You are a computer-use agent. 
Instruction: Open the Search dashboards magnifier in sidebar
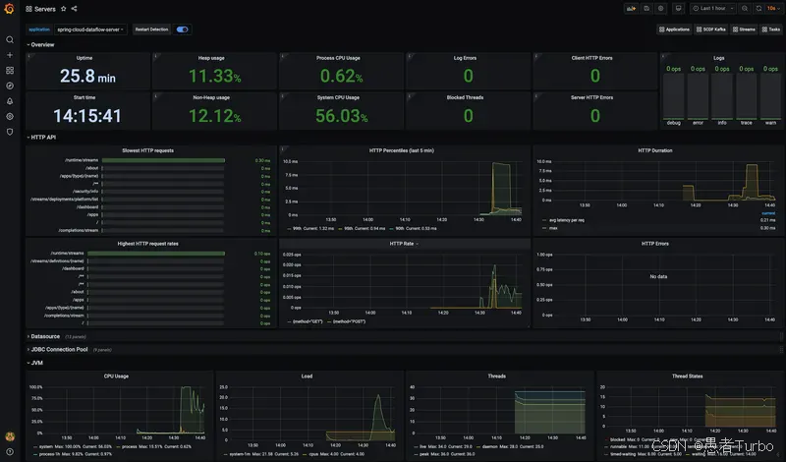coord(10,39)
